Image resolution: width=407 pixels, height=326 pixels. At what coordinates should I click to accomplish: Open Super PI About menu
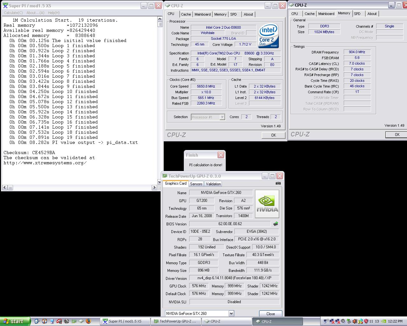[35, 13]
